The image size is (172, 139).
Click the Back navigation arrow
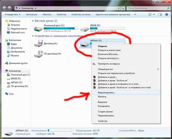click(4, 8)
